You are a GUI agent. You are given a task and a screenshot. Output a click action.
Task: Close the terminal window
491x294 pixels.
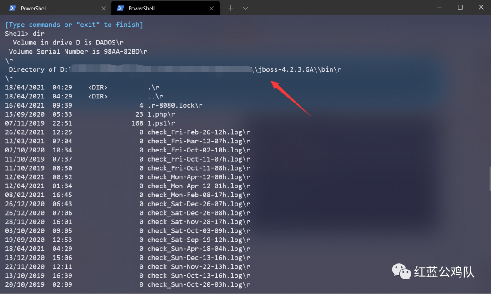pos(481,7)
